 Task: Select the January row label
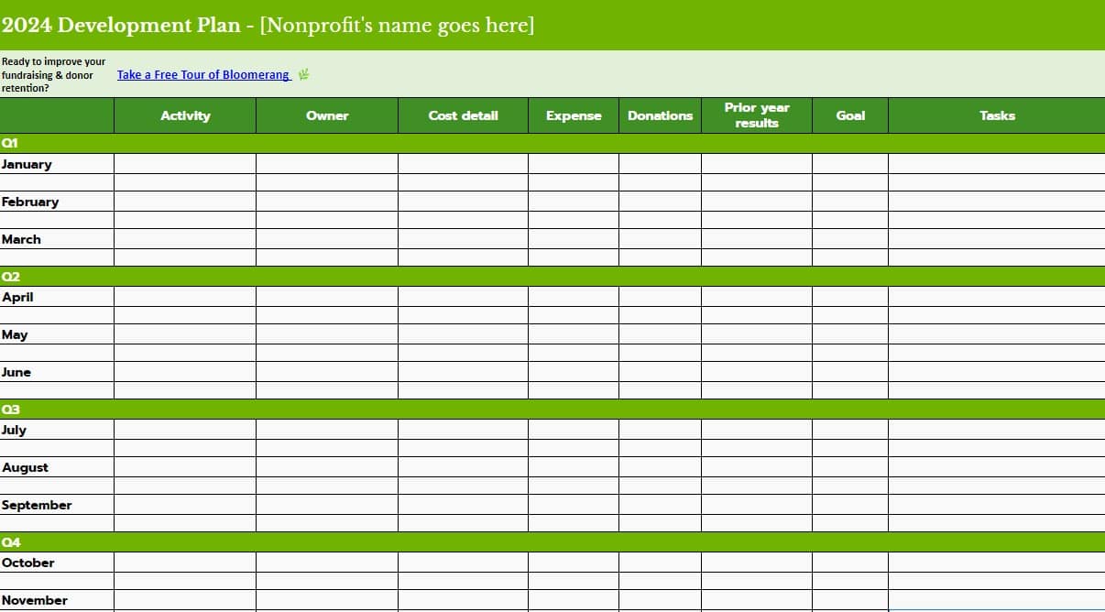(27, 164)
